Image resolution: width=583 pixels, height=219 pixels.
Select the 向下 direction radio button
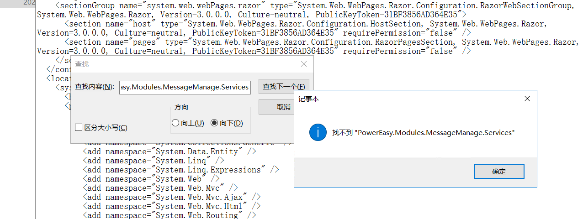coord(214,123)
